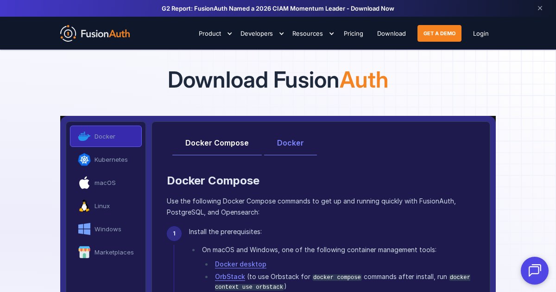Expand the Developers menu chevron
The width and height of the screenshot is (556, 292).
(281, 34)
